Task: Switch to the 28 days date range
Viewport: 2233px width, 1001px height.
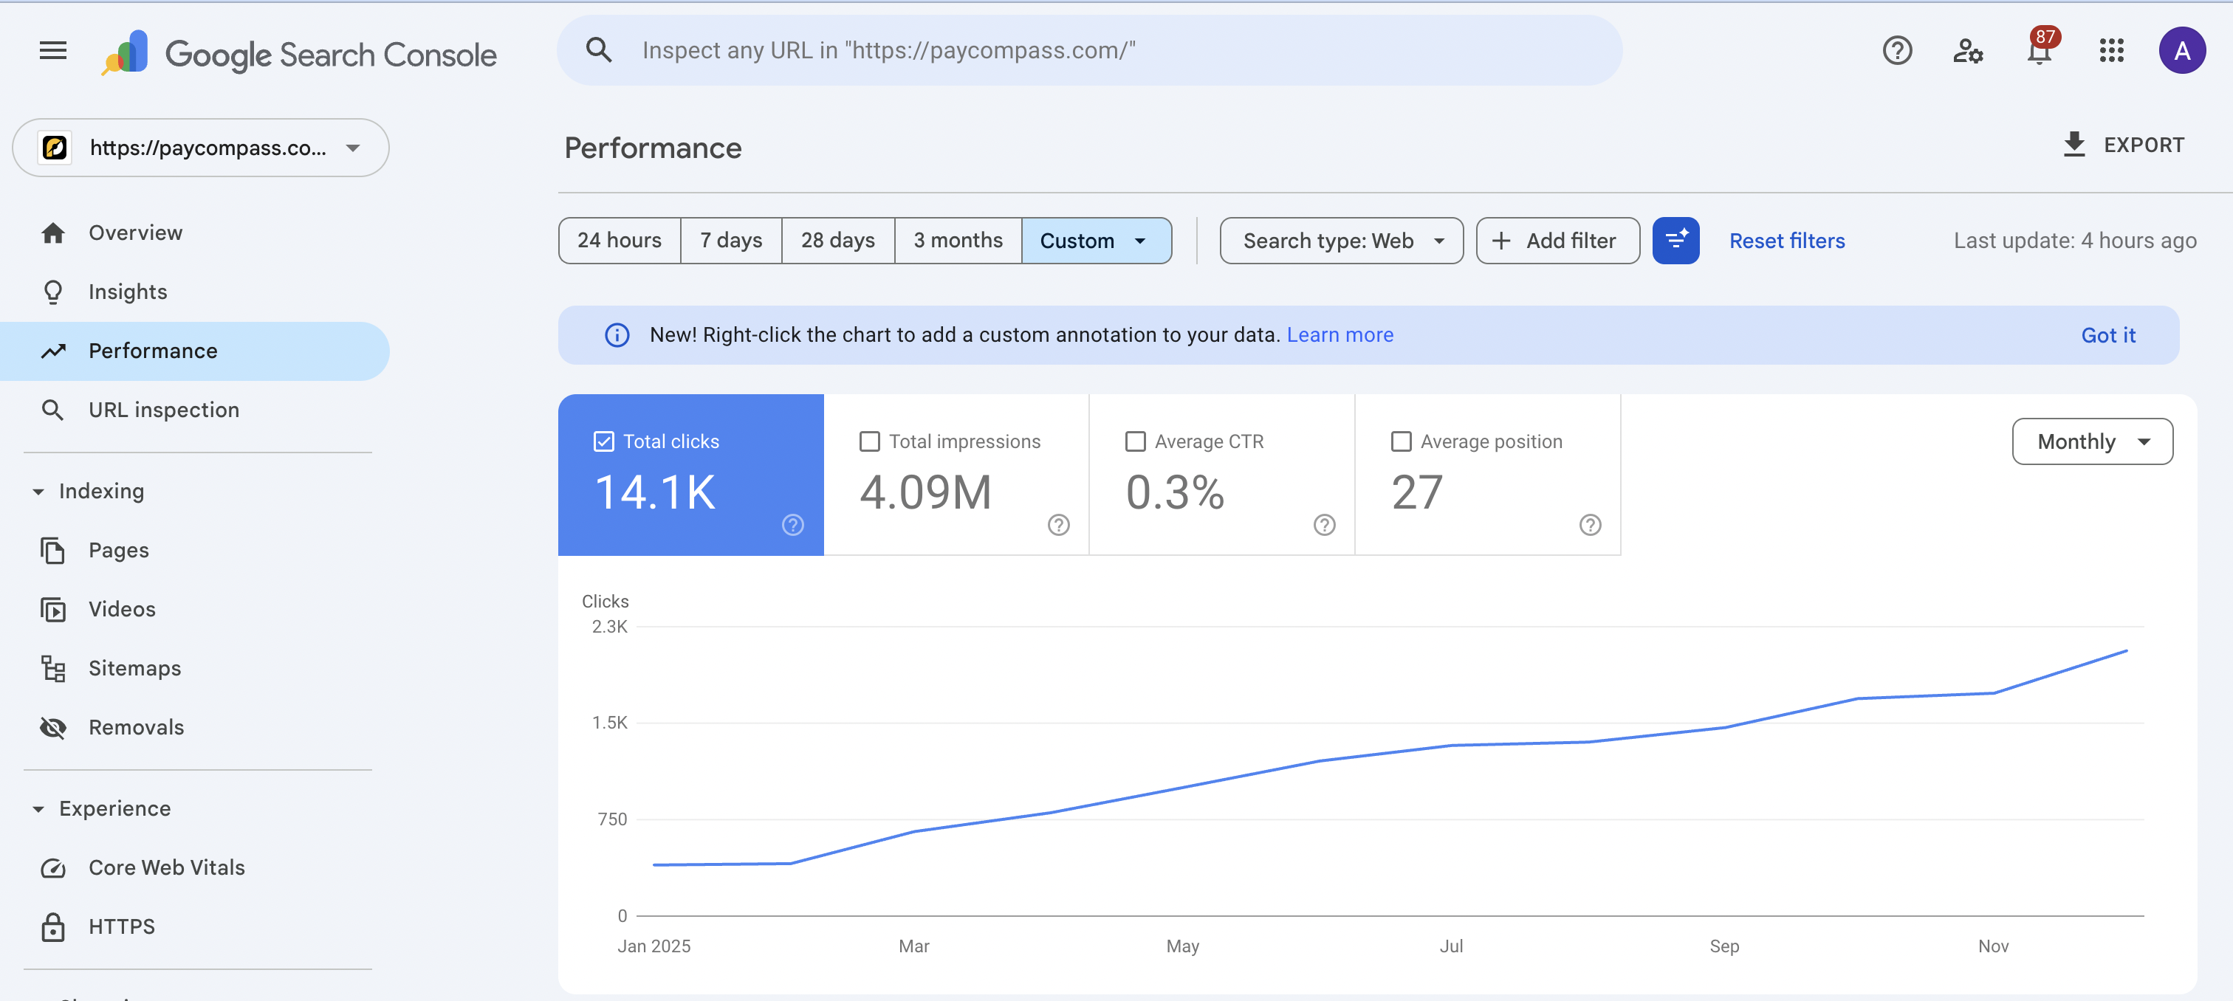Action: click(837, 240)
